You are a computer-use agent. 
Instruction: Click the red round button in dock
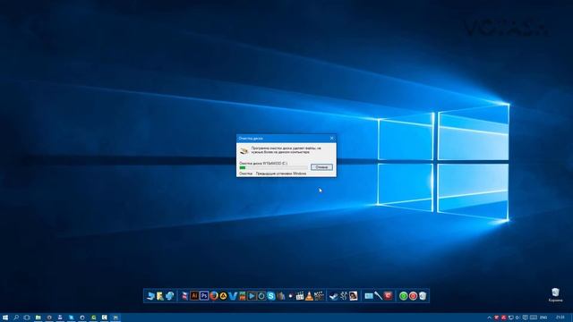pyautogui.click(x=413, y=296)
